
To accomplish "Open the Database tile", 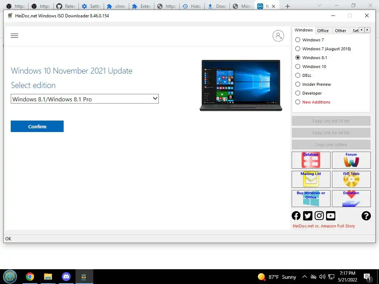I will 311,160.
